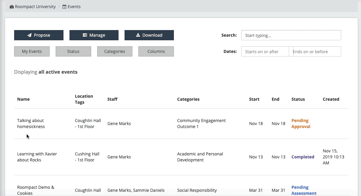Click the Events calendar breadcrumb icon

click(x=64, y=7)
